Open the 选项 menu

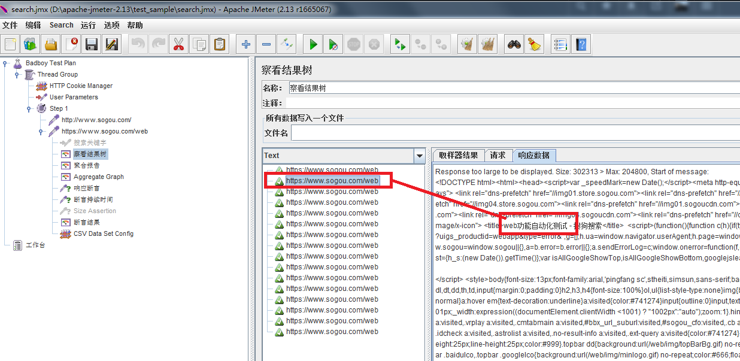click(x=112, y=25)
